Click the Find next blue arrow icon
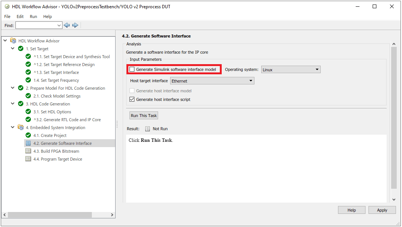402x227 pixels. [x=75, y=25]
